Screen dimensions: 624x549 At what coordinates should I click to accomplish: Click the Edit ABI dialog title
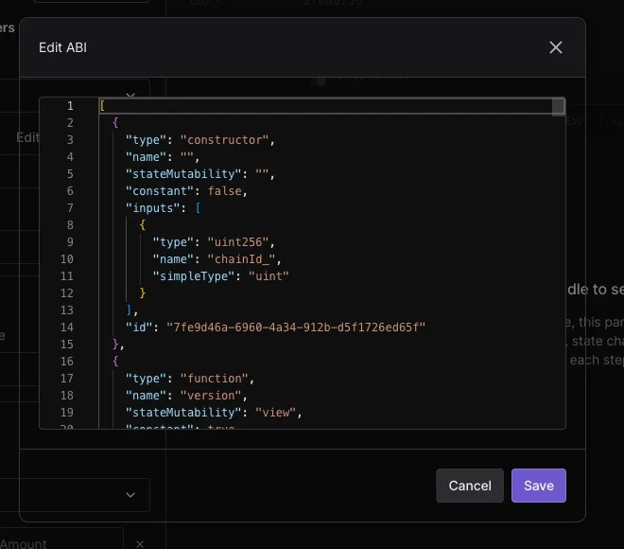pyautogui.click(x=62, y=47)
